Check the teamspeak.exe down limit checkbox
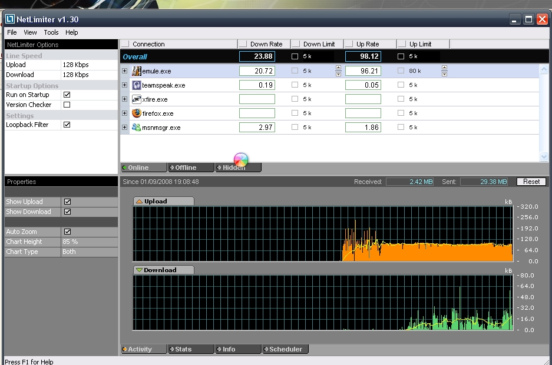Screen dimensions: 552x365 click(295, 85)
